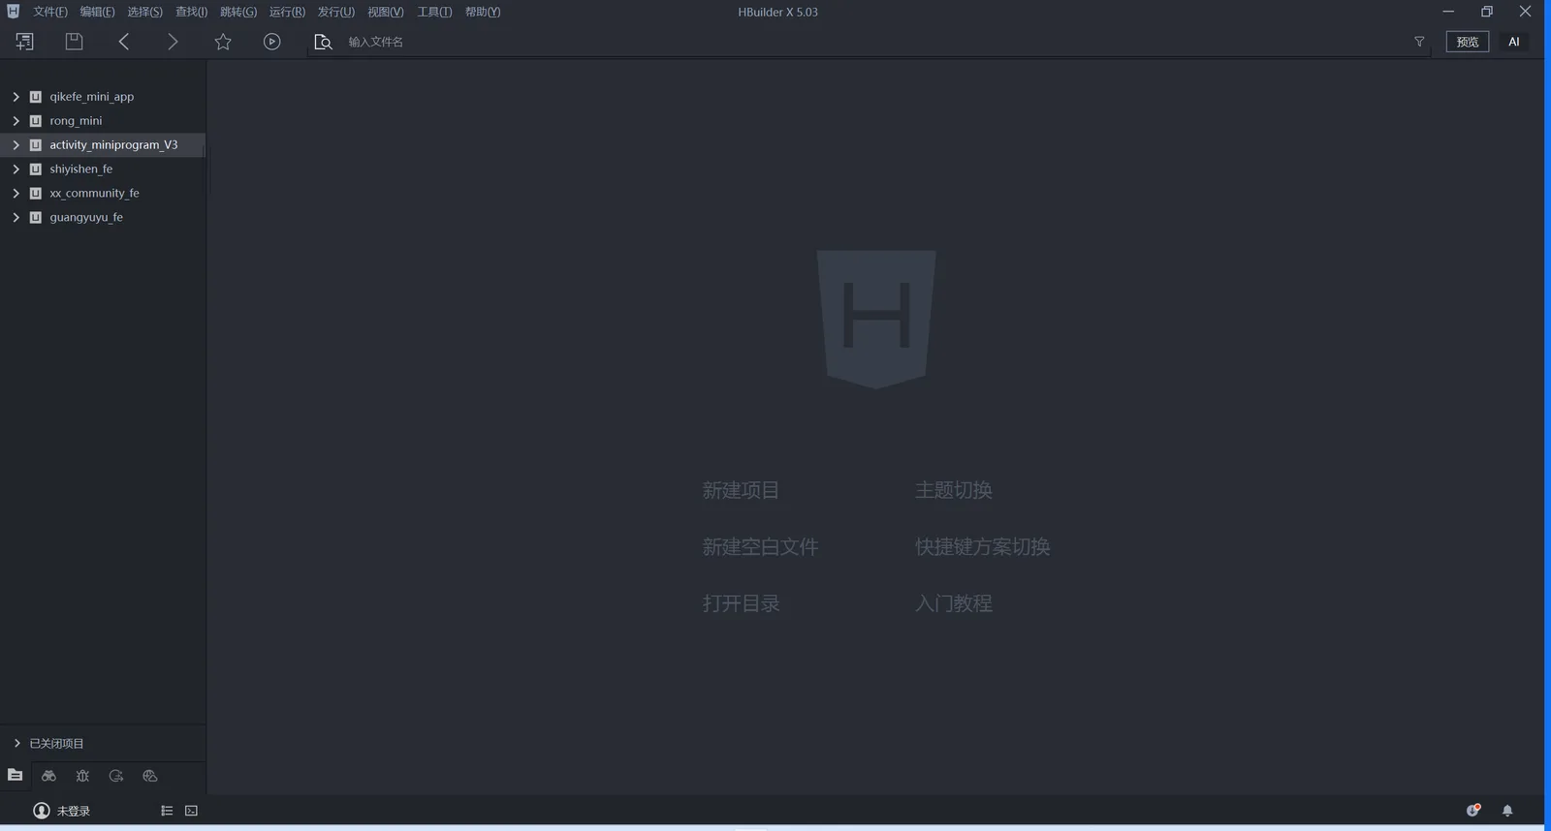
Task: Click the project icon beside rong_mini
Action: (x=36, y=121)
